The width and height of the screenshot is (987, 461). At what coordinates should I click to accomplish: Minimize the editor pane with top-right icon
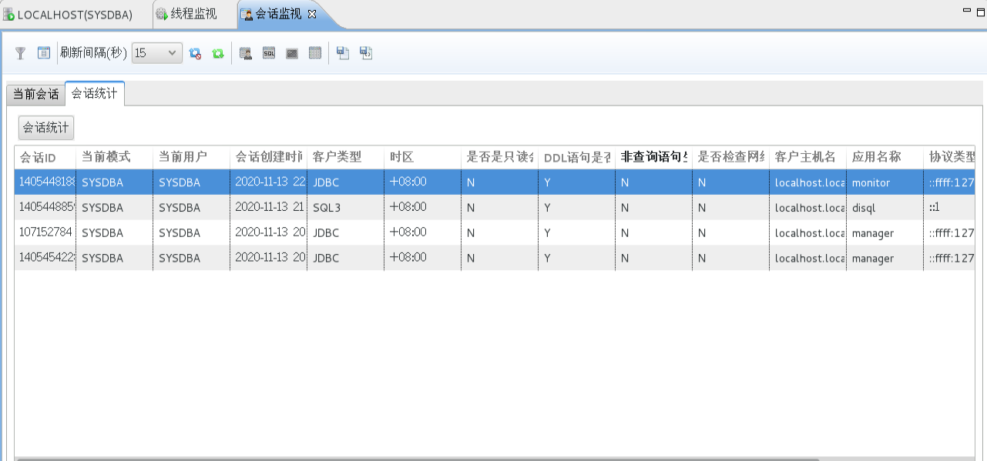967,11
